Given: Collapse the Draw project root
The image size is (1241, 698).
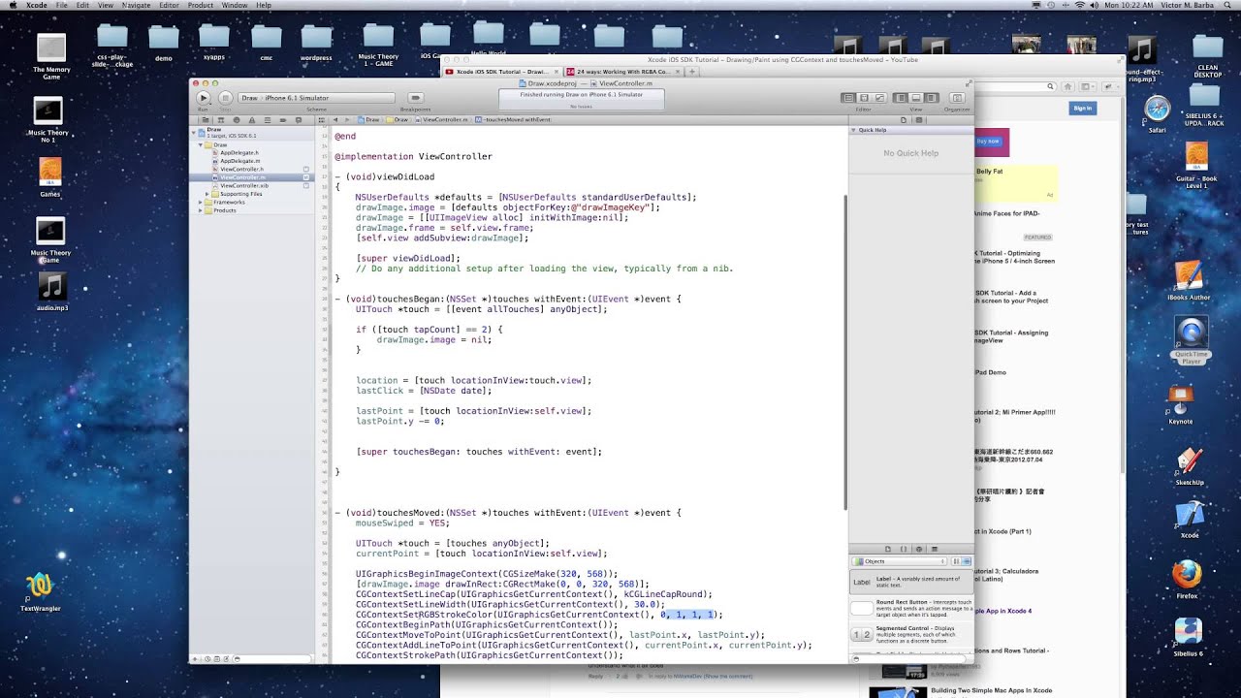Looking at the screenshot, I should click(x=194, y=133).
